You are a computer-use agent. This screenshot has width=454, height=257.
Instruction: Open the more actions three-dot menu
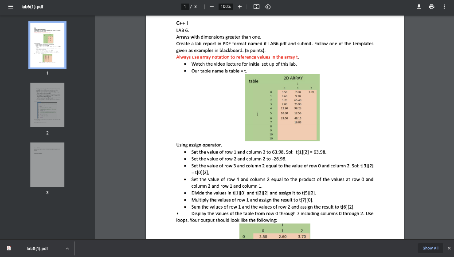[x=444, y=7]
